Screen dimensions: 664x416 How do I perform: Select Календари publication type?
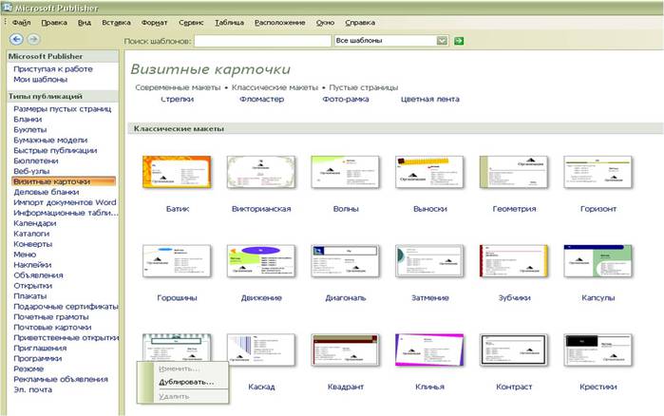pos(35,223)
